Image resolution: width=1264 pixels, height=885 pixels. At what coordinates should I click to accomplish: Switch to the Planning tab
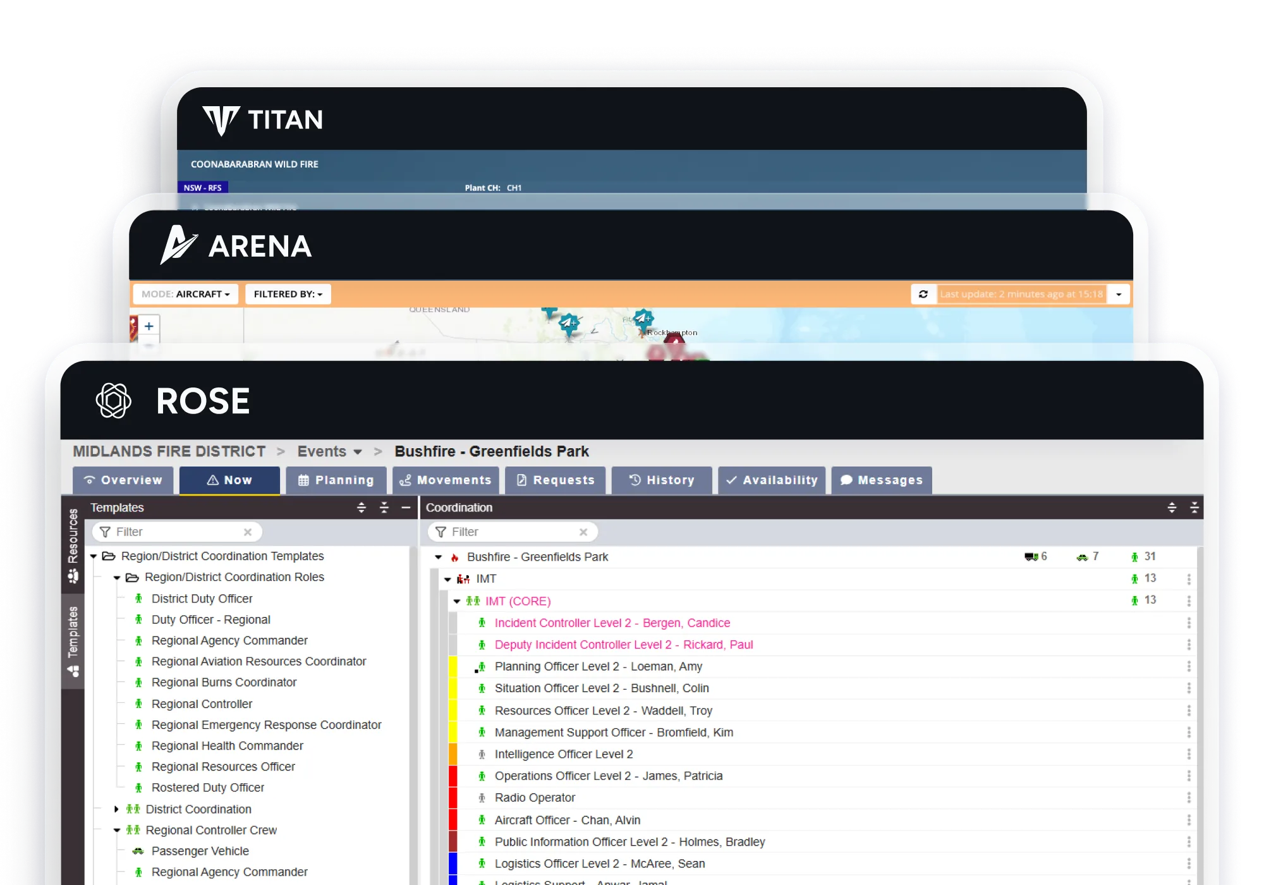coord(336,480)
